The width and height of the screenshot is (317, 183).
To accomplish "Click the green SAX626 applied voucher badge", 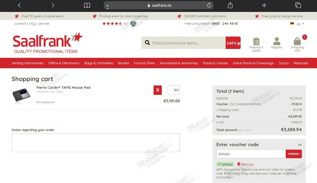I will click(225, 164).
